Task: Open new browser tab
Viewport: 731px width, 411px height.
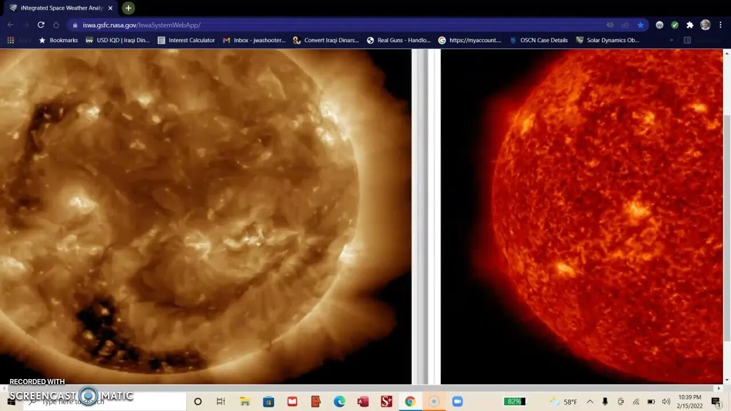Action: [x=128, y=8]
